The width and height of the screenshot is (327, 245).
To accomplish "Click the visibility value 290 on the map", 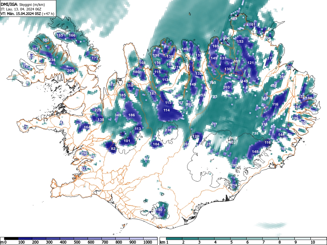I will pos(234,165).
